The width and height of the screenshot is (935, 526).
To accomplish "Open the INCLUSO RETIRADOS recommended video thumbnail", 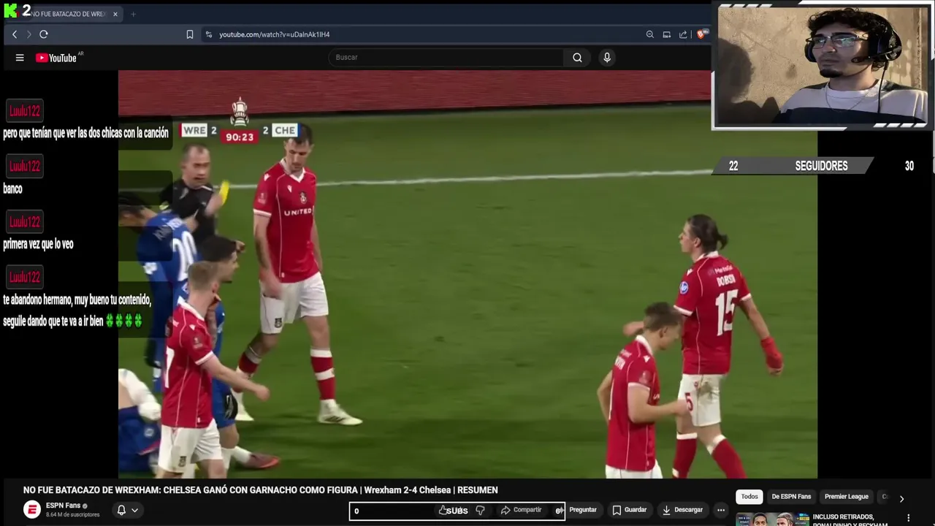I will click(x=773, y=519).
